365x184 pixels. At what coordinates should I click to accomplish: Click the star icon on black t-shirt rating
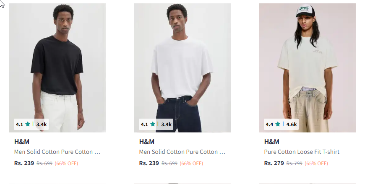click(x=28, y=124)
